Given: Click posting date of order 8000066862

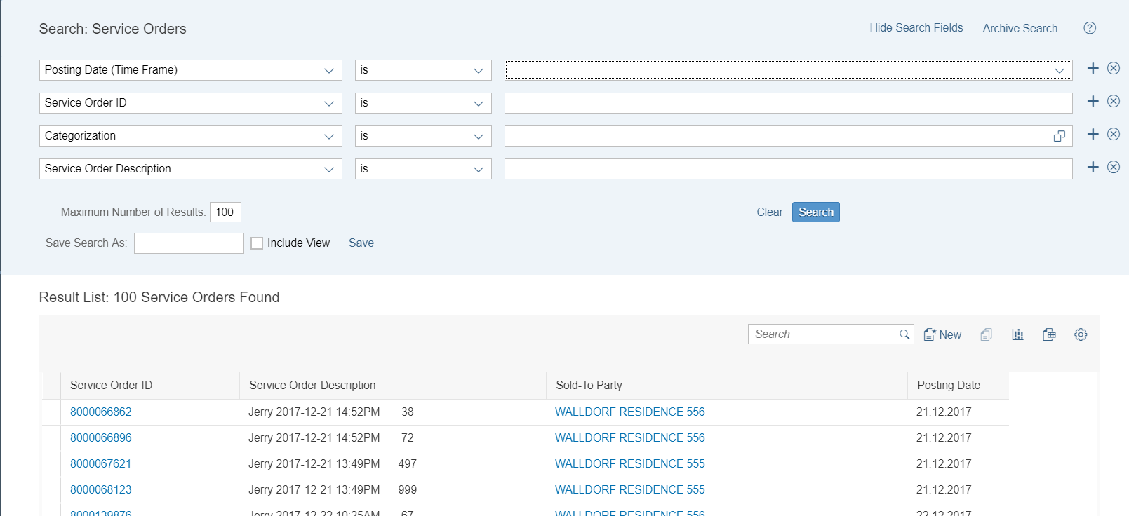Looking at the screenshot, I should (944, 412).
